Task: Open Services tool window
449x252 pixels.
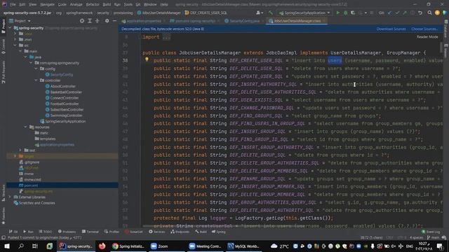Action: tap(156, 232)
